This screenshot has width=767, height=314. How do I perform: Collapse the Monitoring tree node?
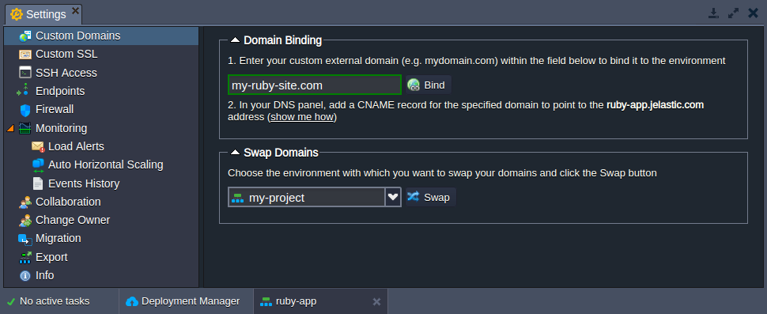(11, 129)
